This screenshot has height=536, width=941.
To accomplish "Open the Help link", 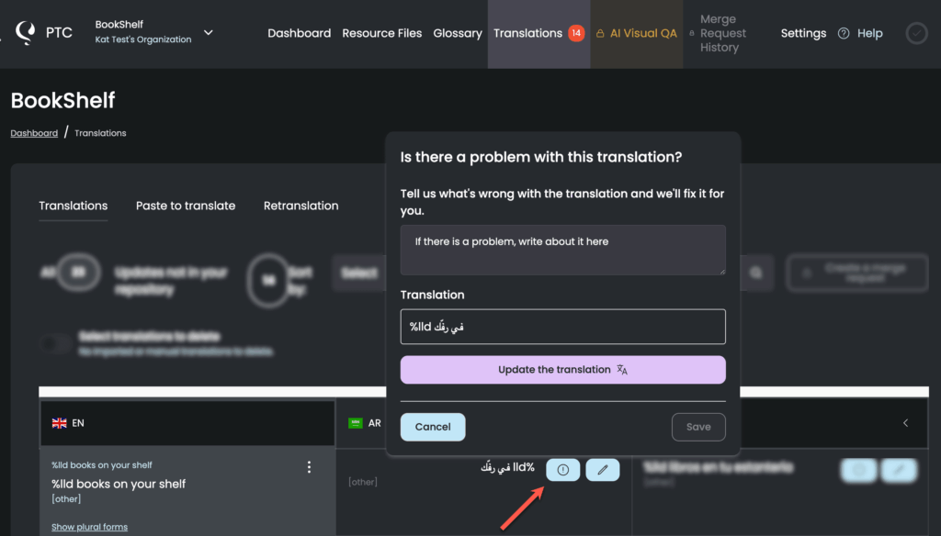I will tap(869, 34).
